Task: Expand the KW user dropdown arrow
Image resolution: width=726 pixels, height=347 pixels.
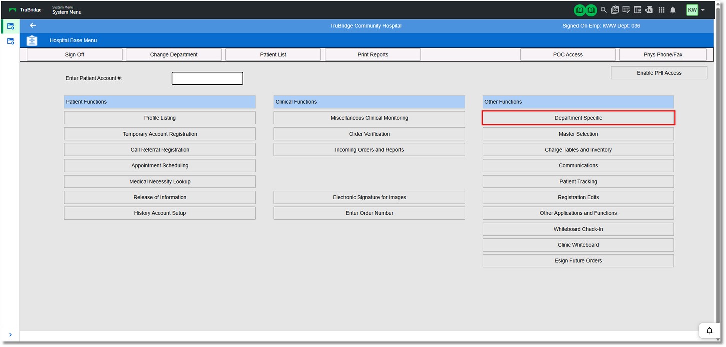Action: point(703,10)
